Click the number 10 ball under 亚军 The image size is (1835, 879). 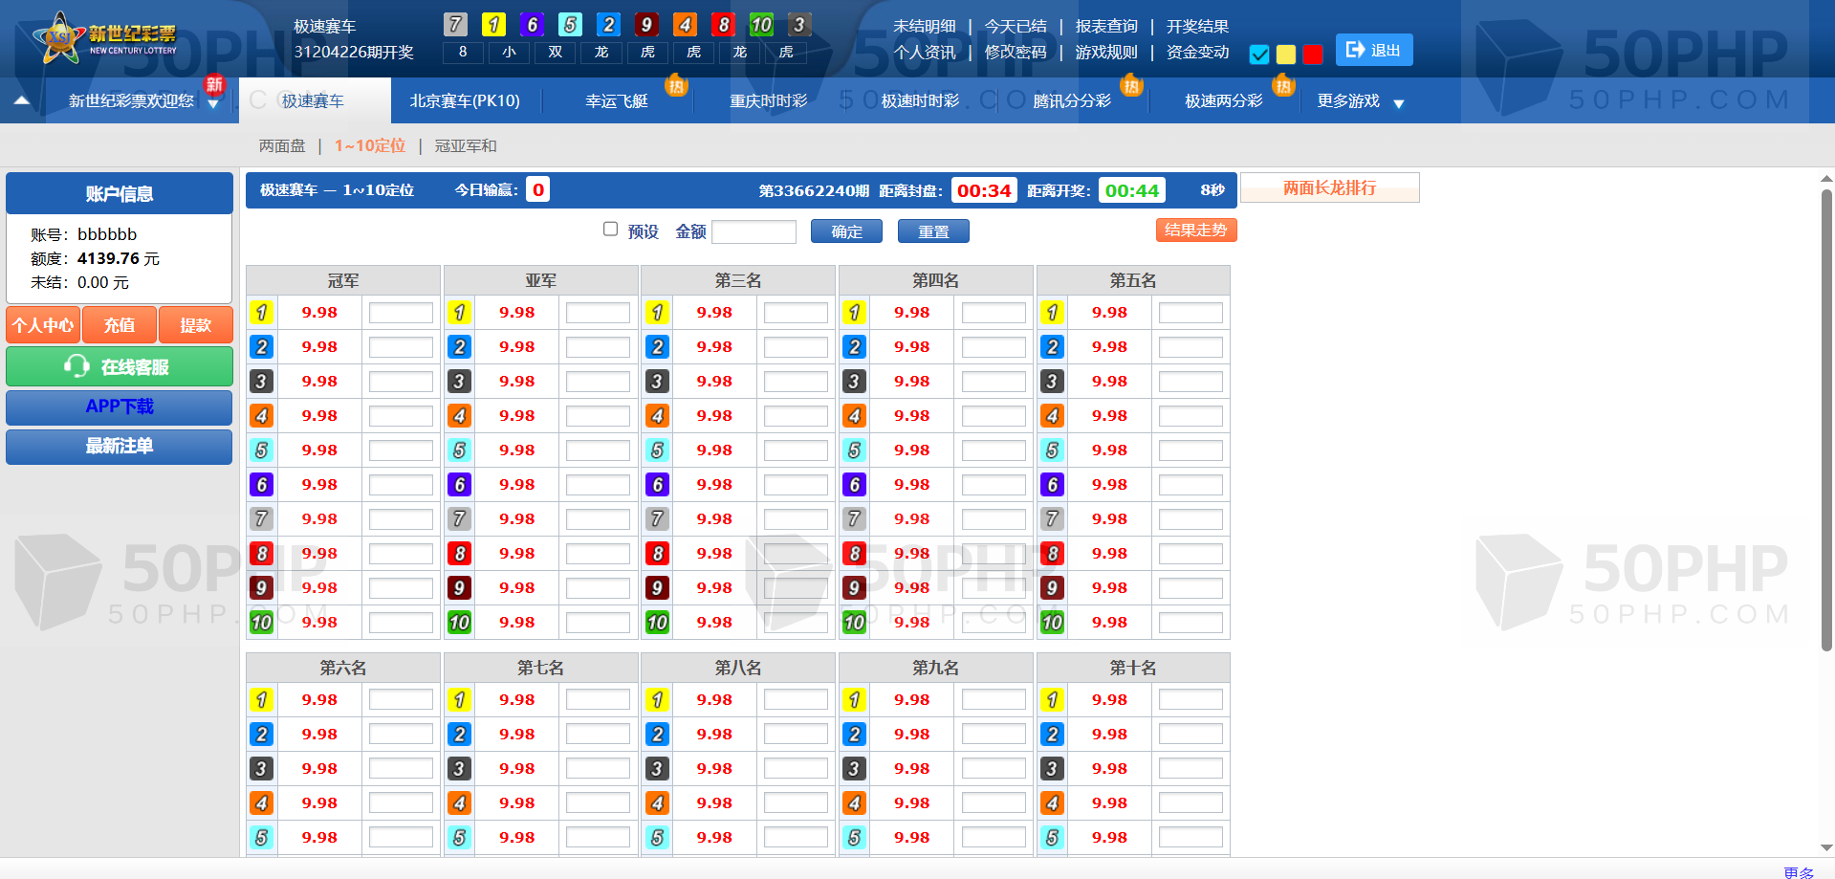[459, 623]
